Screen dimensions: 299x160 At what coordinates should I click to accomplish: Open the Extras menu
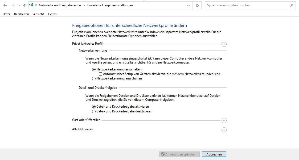52,14
